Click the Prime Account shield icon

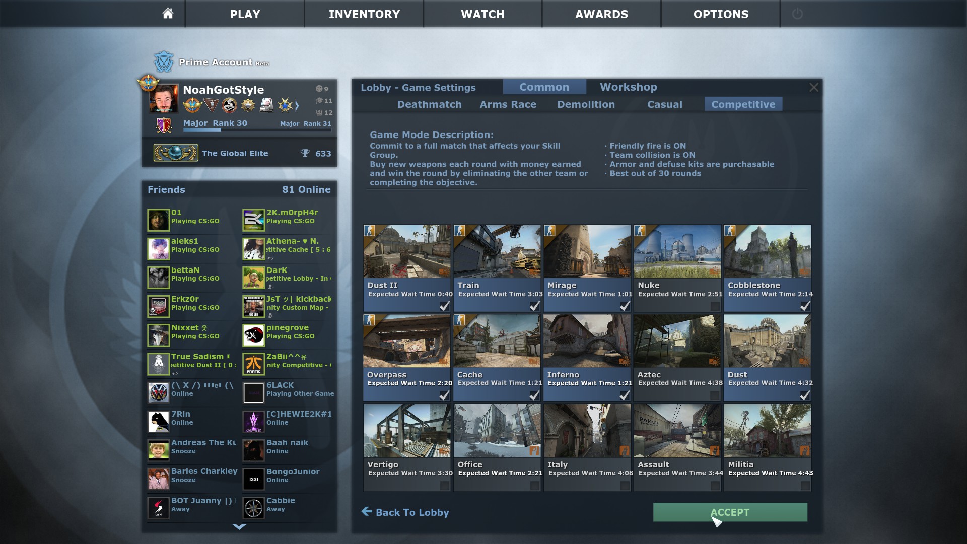(164, 62)
